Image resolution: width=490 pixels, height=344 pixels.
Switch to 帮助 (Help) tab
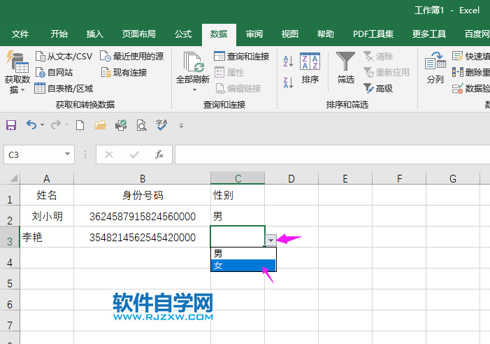[x=325, y=34]
